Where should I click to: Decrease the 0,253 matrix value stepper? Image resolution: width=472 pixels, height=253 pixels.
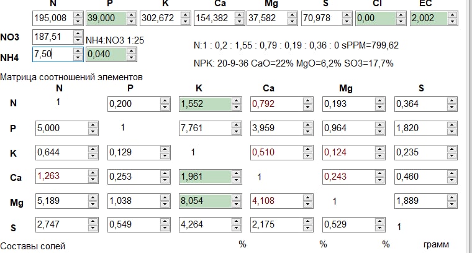(x=165, y=180)
